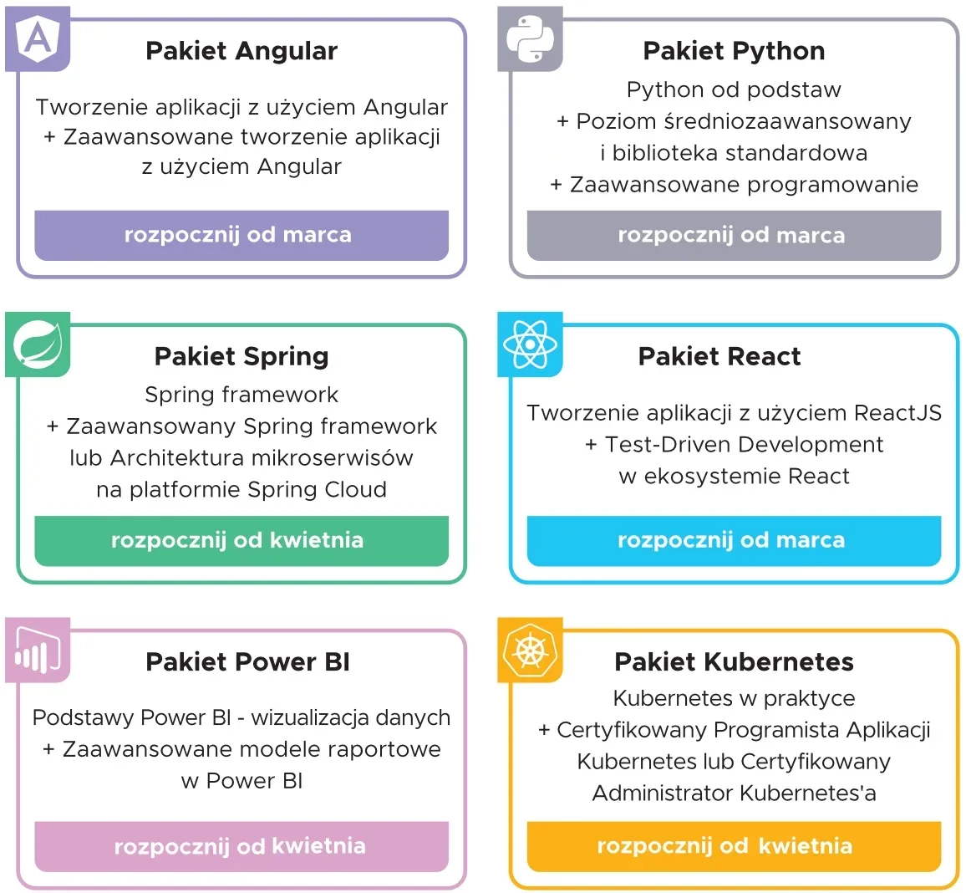Click the Power BI bar chart icon
Image resolution: width=966 pixels, height=893 pixels.
point(38,651)
